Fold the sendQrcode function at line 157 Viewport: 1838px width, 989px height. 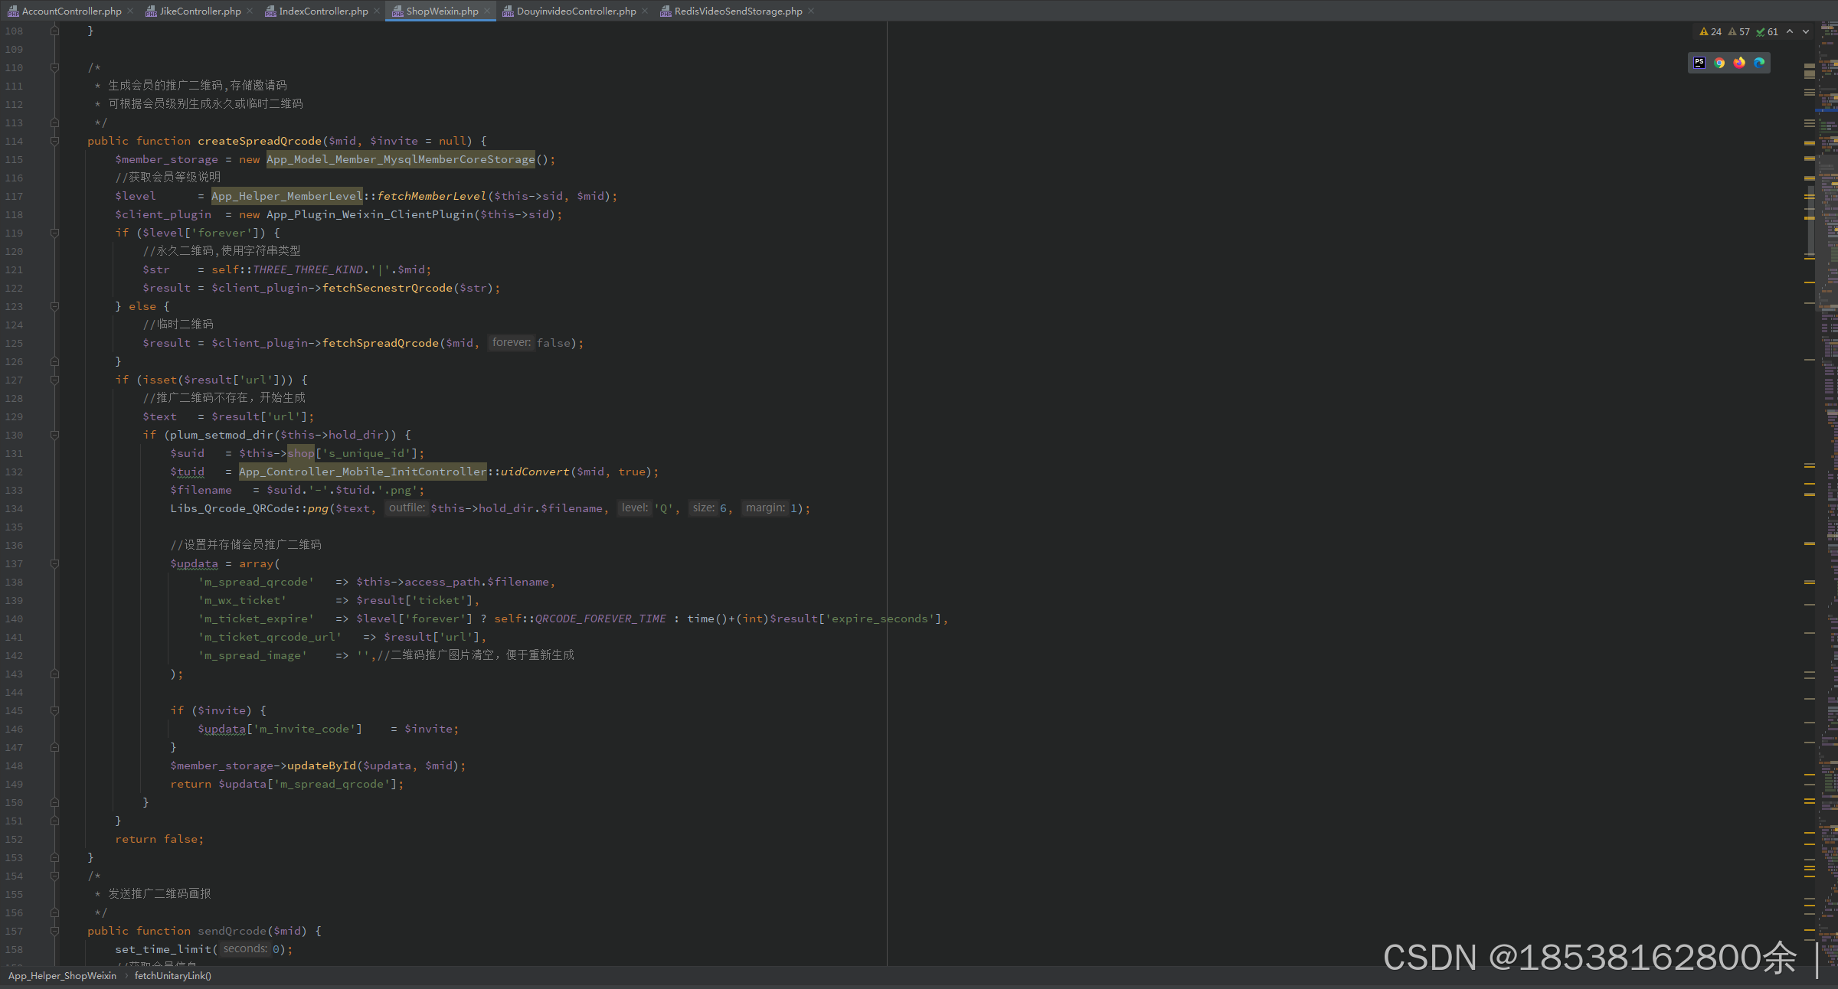pyautogui.click(x=54, y=931)
